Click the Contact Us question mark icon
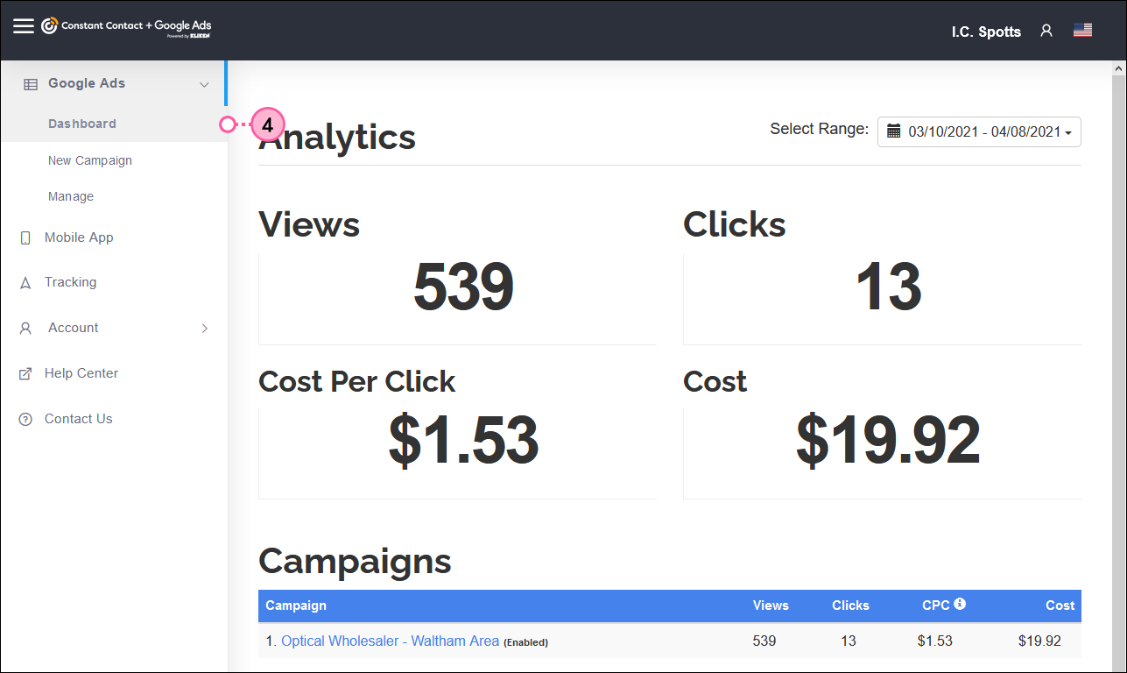 pyautogui.click(x=25, y=419)
